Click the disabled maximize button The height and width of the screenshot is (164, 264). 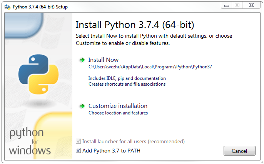click(237, 5)
